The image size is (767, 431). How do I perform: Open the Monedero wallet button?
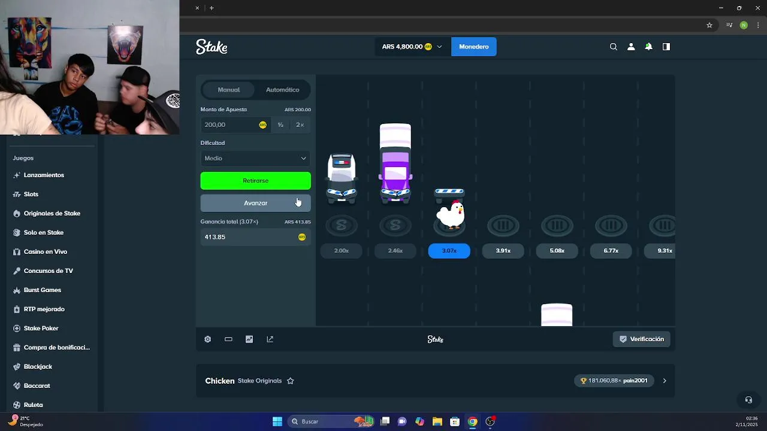click(x=473, y=47)
